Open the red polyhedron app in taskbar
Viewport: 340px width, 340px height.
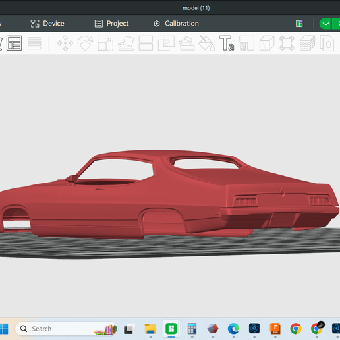click(213, 329)
